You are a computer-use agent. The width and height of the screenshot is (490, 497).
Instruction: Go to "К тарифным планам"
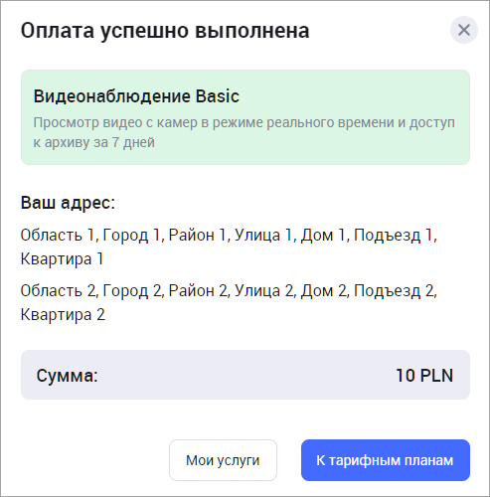(x=386, y=460)
